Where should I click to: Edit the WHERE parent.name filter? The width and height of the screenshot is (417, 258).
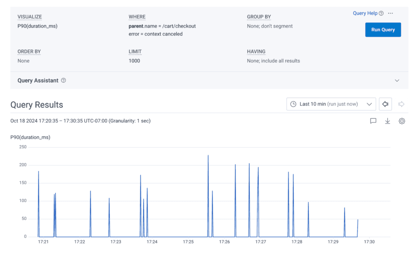[x=162, y=26]
